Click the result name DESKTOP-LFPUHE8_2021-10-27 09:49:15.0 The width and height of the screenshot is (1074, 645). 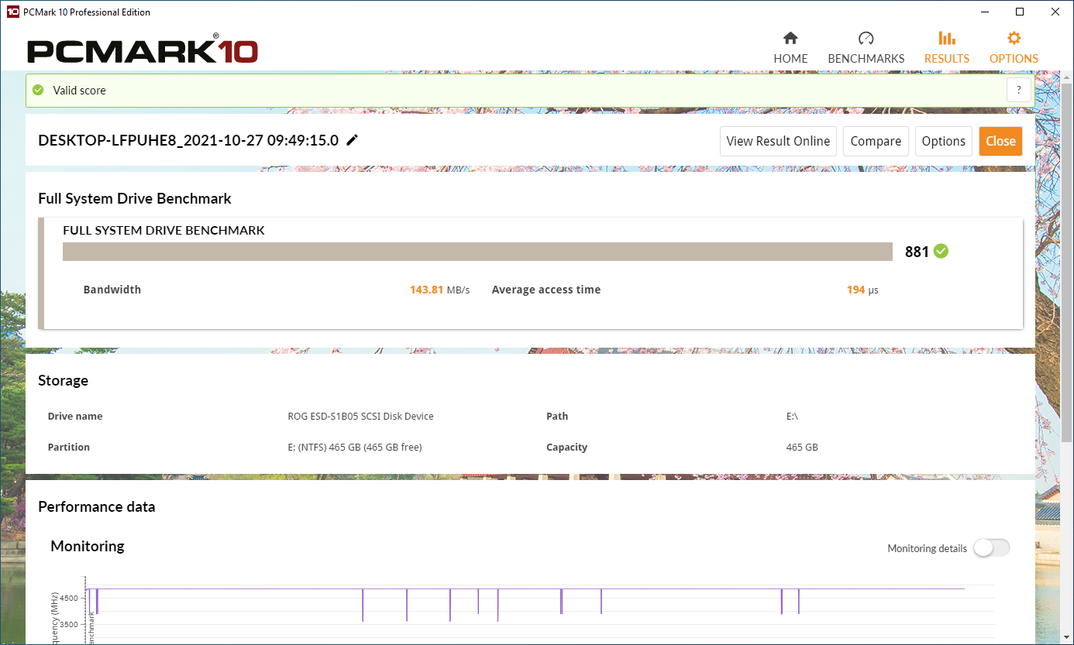[x=188, y=140]
